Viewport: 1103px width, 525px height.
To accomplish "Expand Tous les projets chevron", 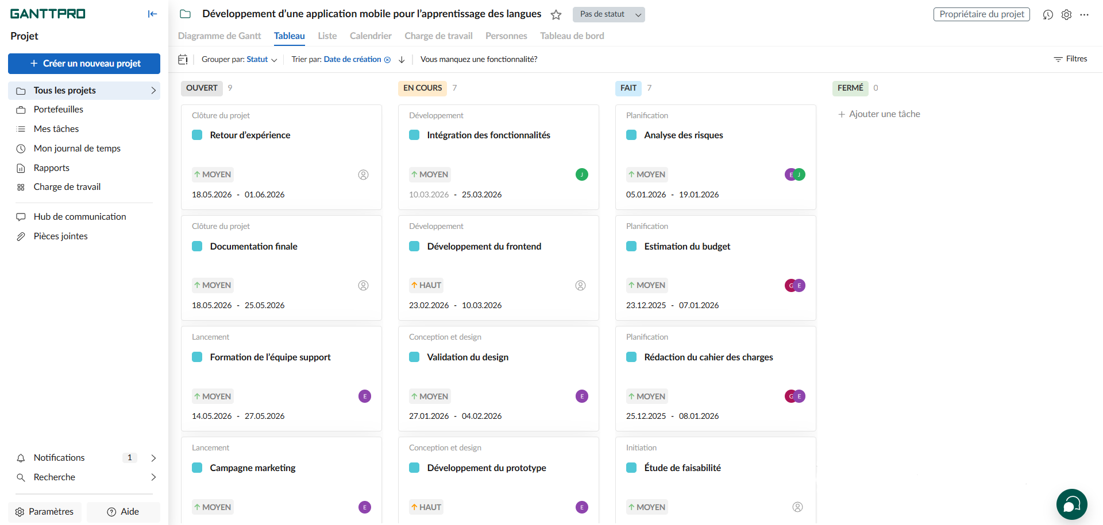I will (153, 91).
